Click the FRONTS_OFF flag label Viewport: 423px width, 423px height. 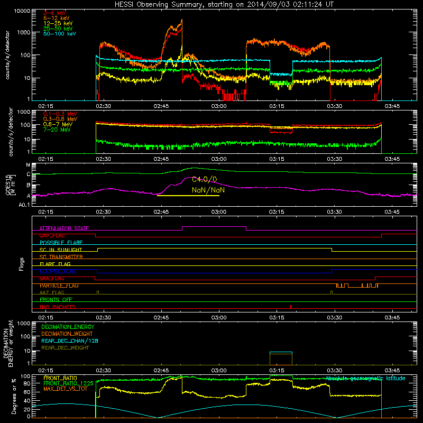coord(56,300)
